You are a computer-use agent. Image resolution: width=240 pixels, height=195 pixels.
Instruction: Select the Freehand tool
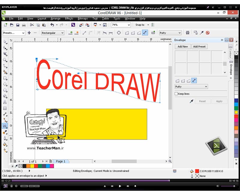click(x=5, y=66)
